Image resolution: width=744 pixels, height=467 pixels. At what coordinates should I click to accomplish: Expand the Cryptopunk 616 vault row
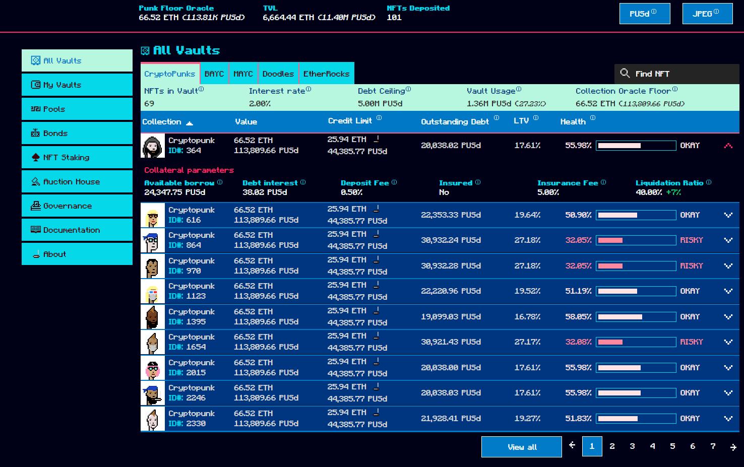[728, 215]
